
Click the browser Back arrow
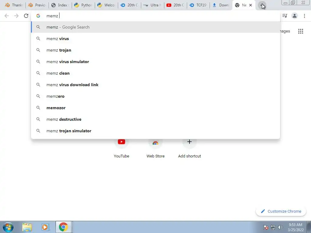7,16
